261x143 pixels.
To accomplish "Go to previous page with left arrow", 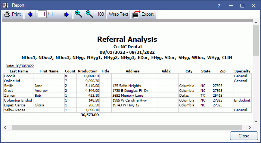I will [x=30, y=14].
